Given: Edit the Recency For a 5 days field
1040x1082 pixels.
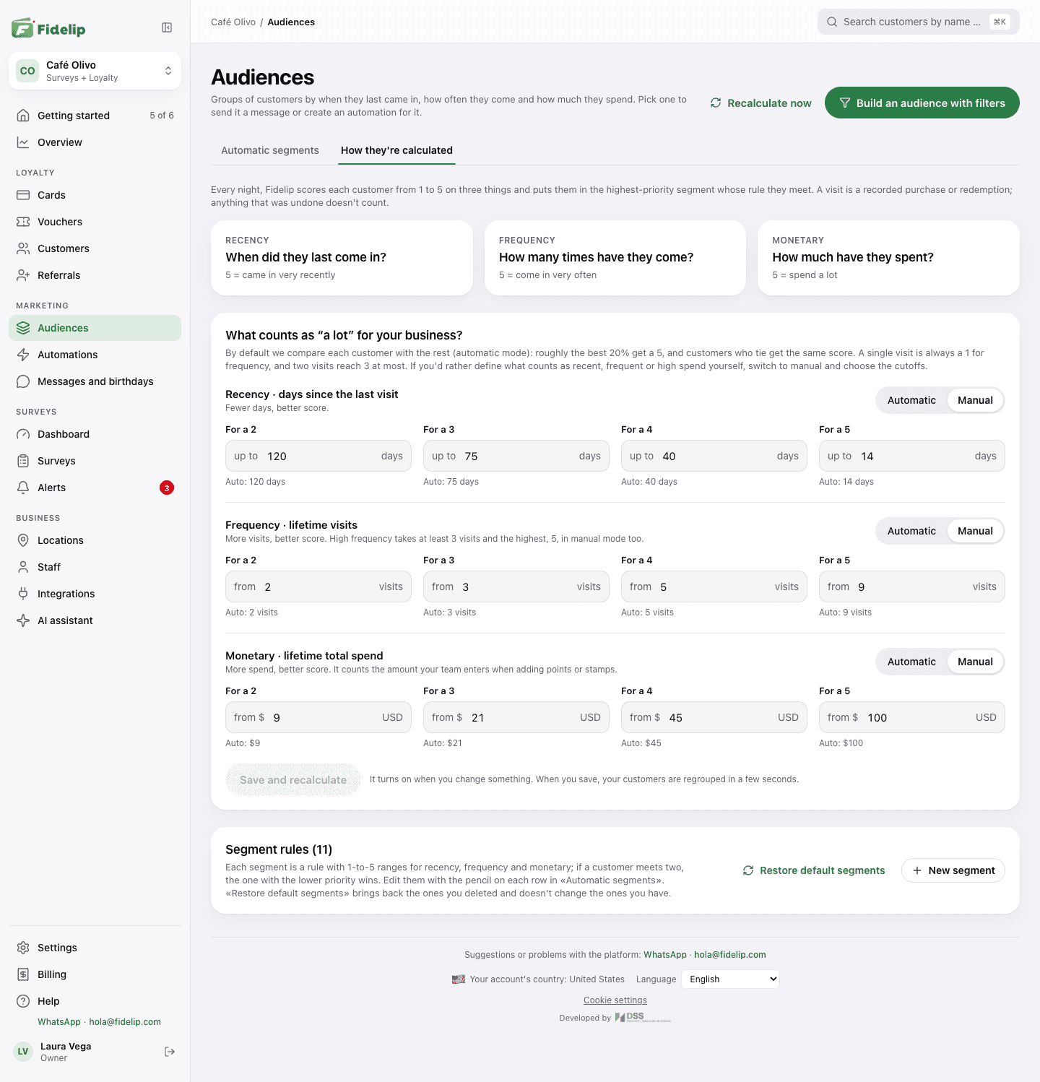Looking at the screenshot, I should pos(912,456).
